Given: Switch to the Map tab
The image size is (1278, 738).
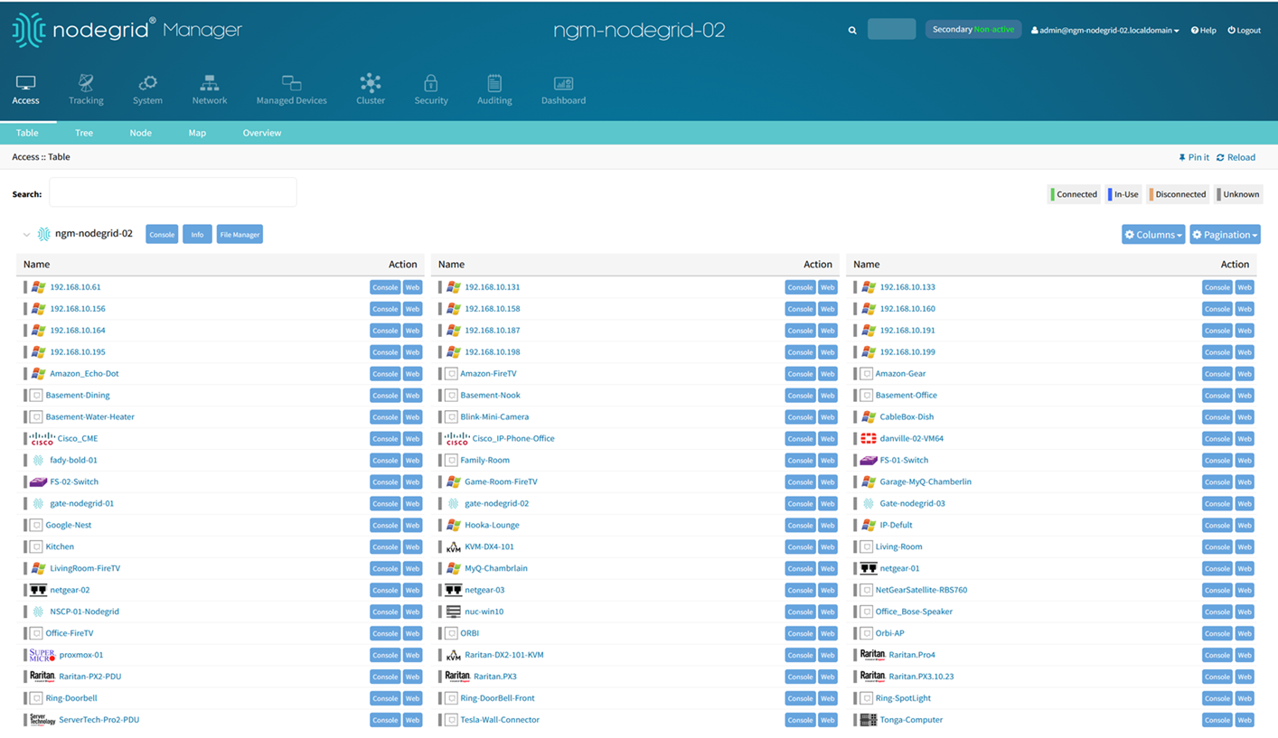Looking at the screenshot, I should [x=197, y=133].
